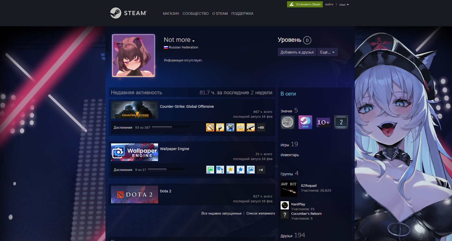Click the '827 ч. всего' playtime text
The image size is (452, 241).
(263, 196)
